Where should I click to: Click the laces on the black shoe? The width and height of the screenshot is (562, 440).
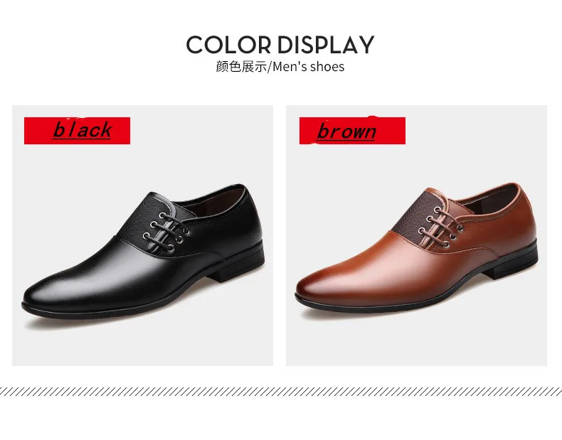(166, 231)
